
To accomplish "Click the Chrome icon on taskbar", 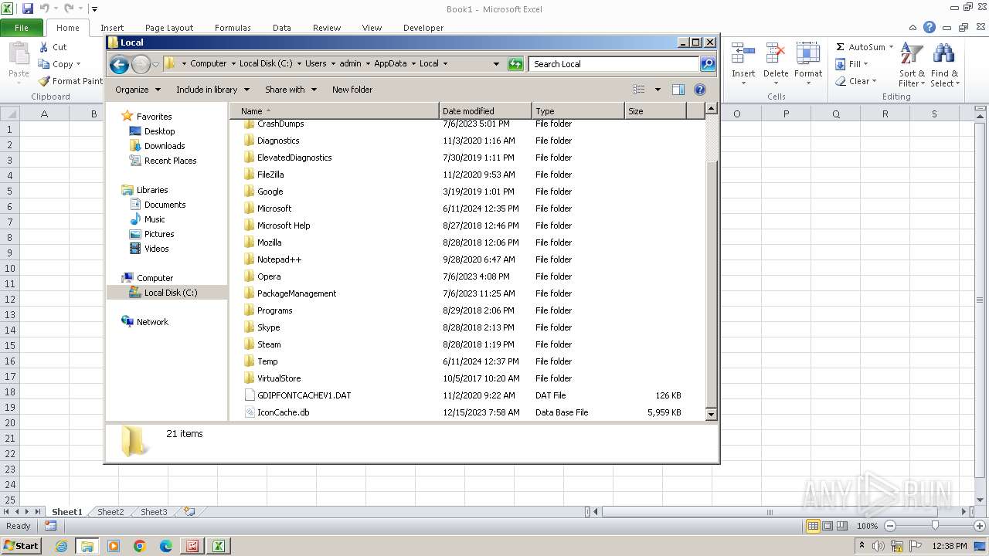I will 140,546.
